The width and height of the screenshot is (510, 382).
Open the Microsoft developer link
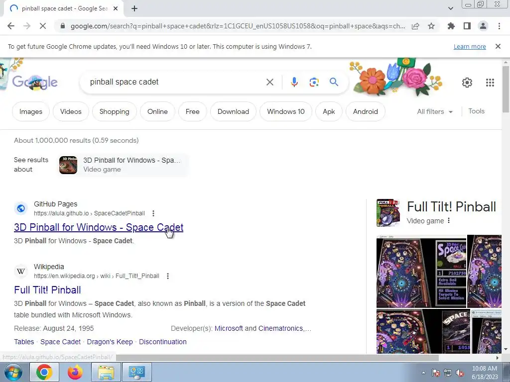point(229,328)
